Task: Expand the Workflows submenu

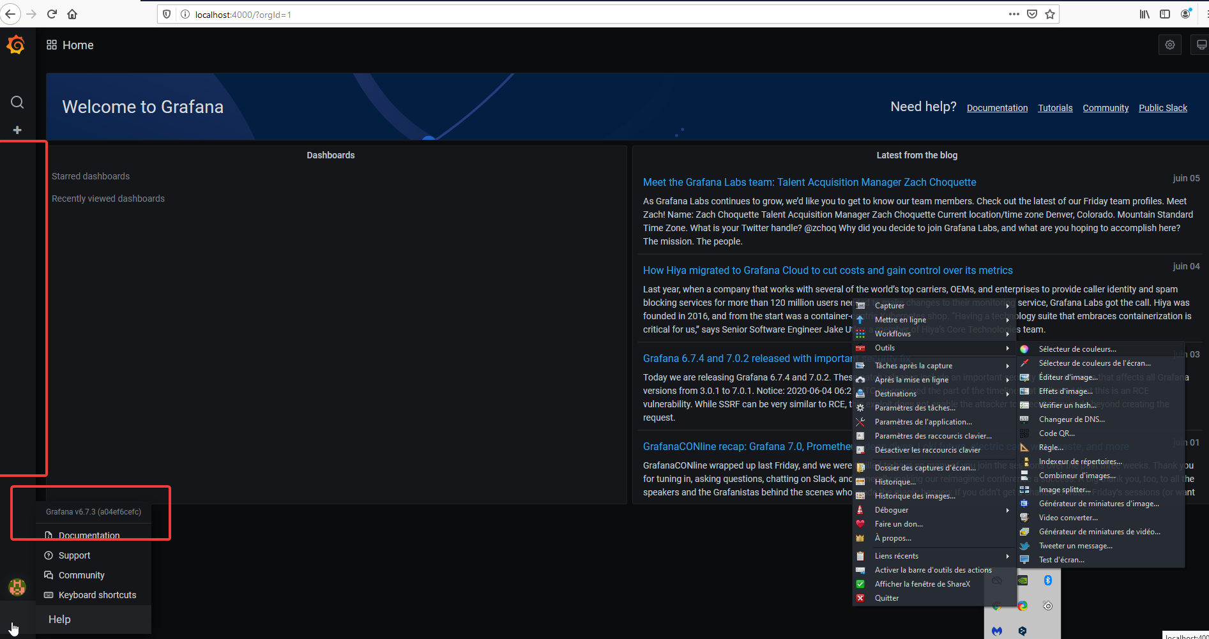Action: coord(893,333)
